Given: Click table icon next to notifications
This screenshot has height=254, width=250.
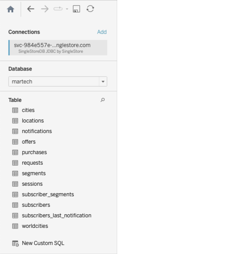Looking at the screenshot, I should pyautogui.click(x=15, y=131).
